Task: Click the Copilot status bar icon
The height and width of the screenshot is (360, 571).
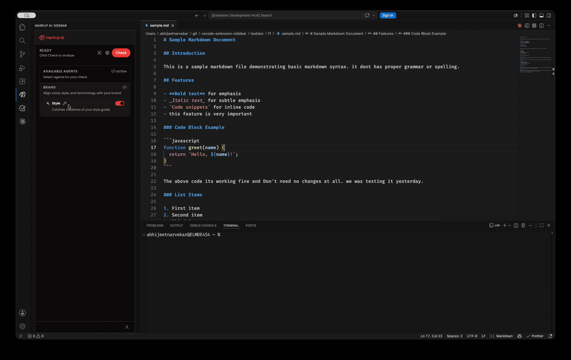Action: point(519,336)
